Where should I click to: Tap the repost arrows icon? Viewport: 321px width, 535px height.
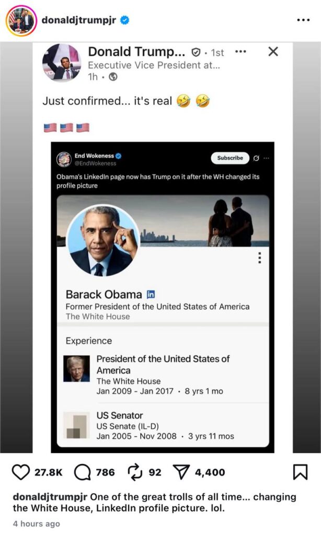tap(135, 472)
